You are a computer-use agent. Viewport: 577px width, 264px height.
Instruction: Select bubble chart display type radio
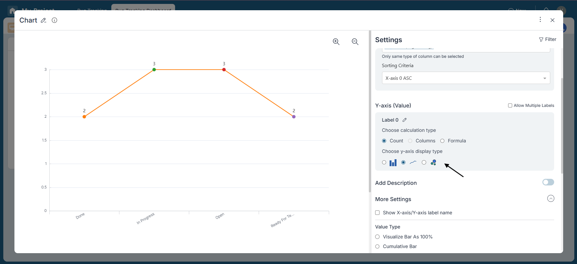[424, 163]
